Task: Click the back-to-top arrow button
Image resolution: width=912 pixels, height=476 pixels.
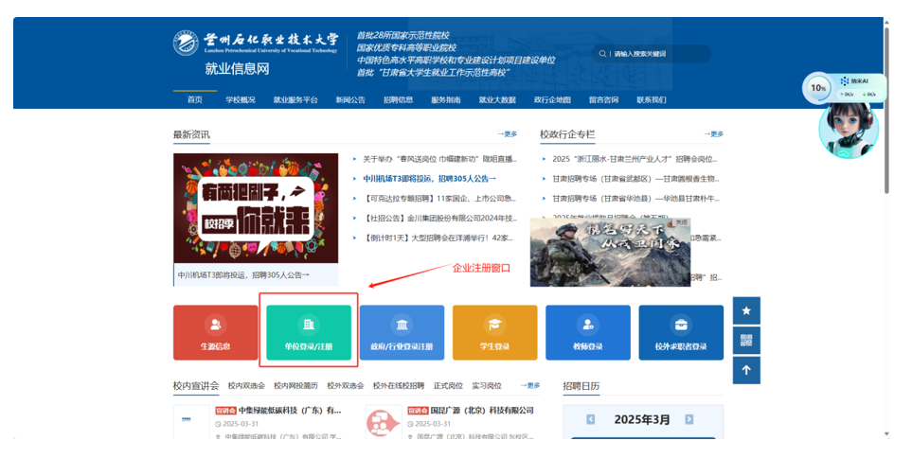Action: click(746, 370)
